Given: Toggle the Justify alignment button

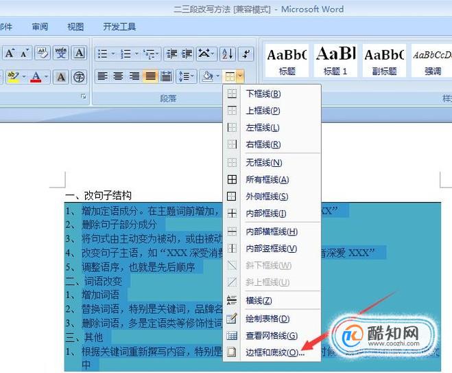Looking at the screenshot, I should [x=150, y=76].
